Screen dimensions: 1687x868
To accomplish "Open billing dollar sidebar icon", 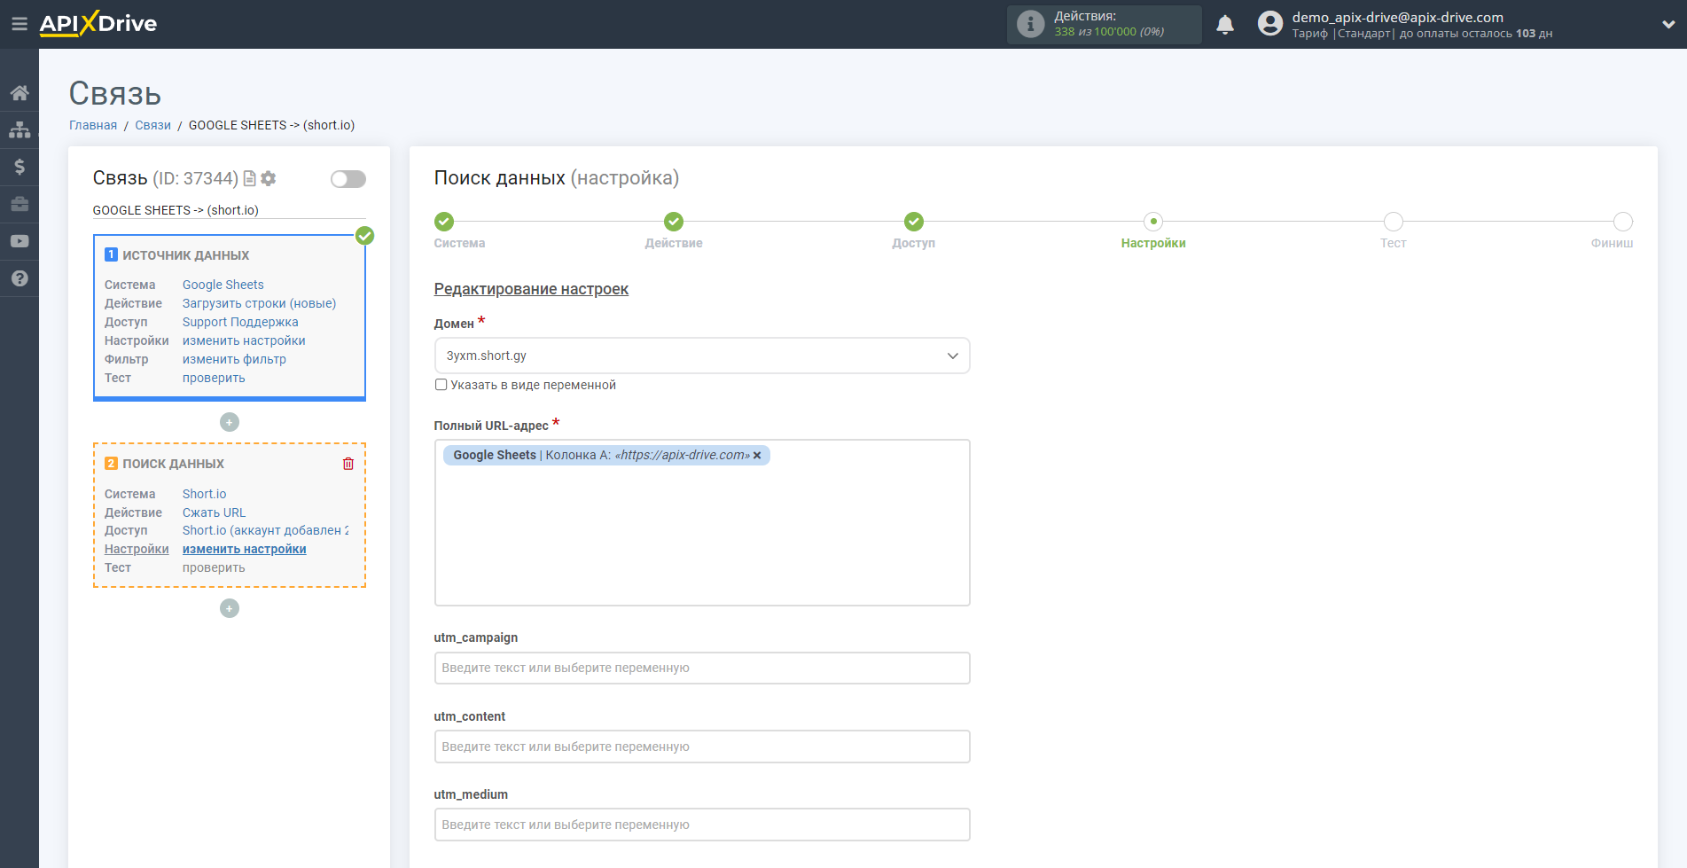I will (20, 167).
